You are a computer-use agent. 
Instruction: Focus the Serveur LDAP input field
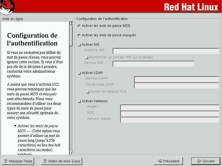[x=176, y=79]
